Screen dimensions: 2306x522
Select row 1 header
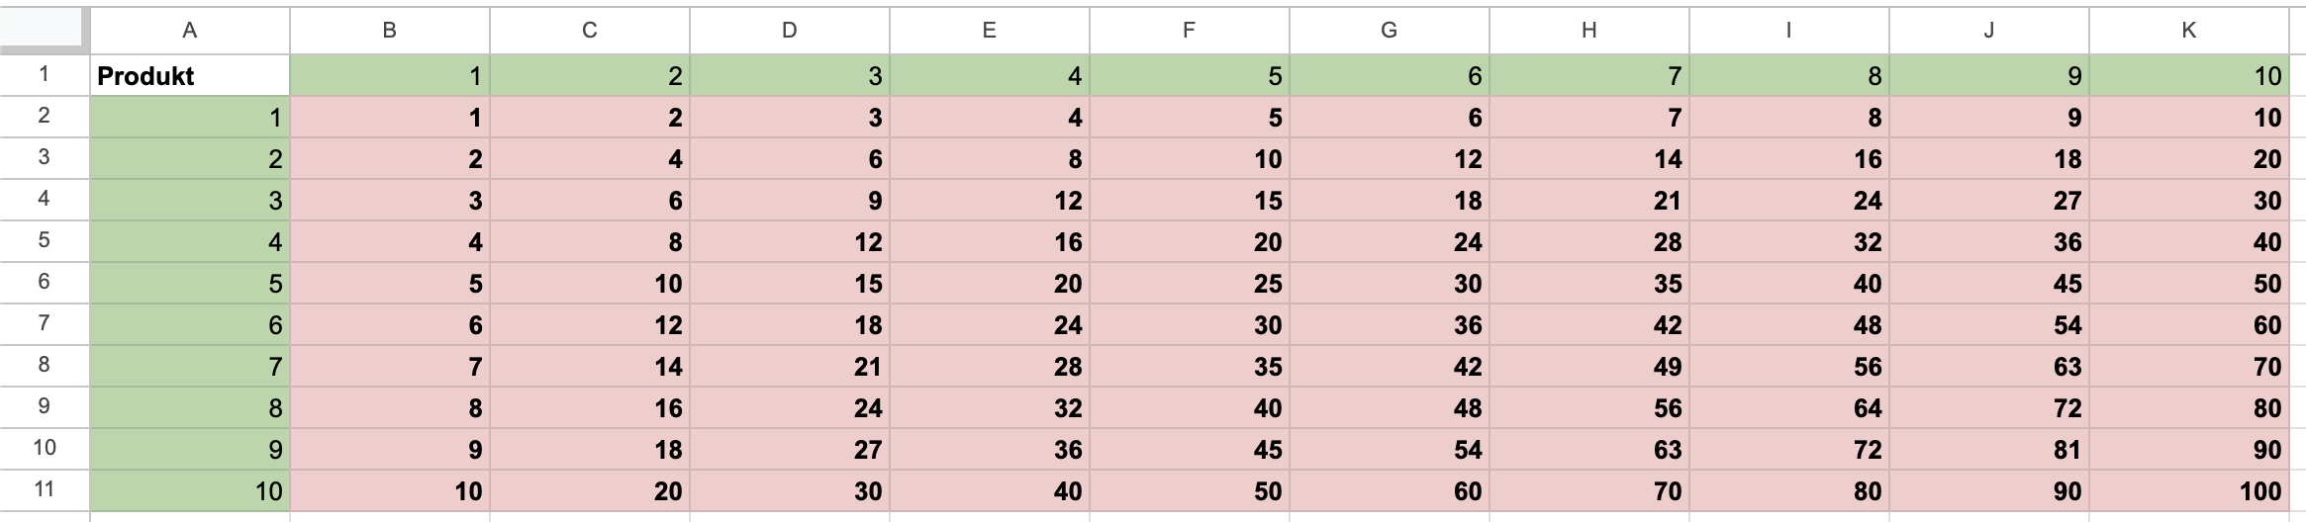[45, 75]
